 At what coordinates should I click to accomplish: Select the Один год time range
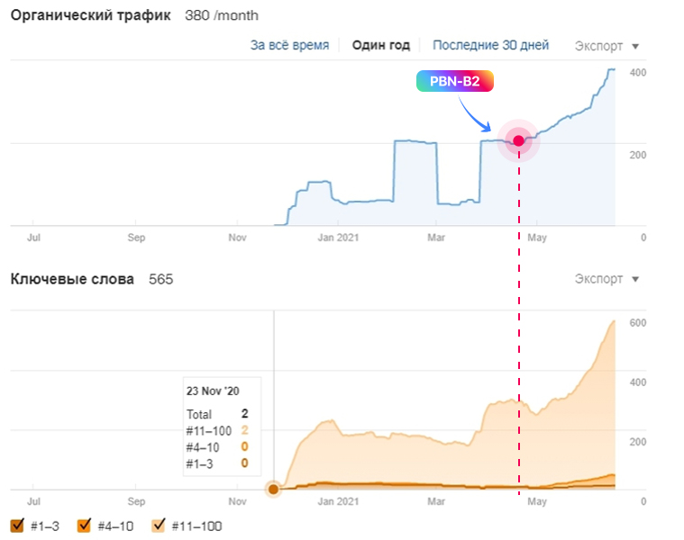point(380,45)
